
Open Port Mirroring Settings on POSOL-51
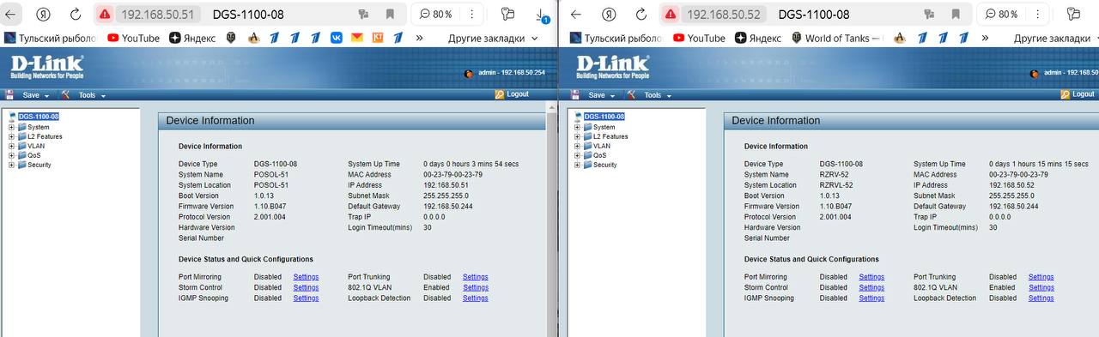pos(306,277)
